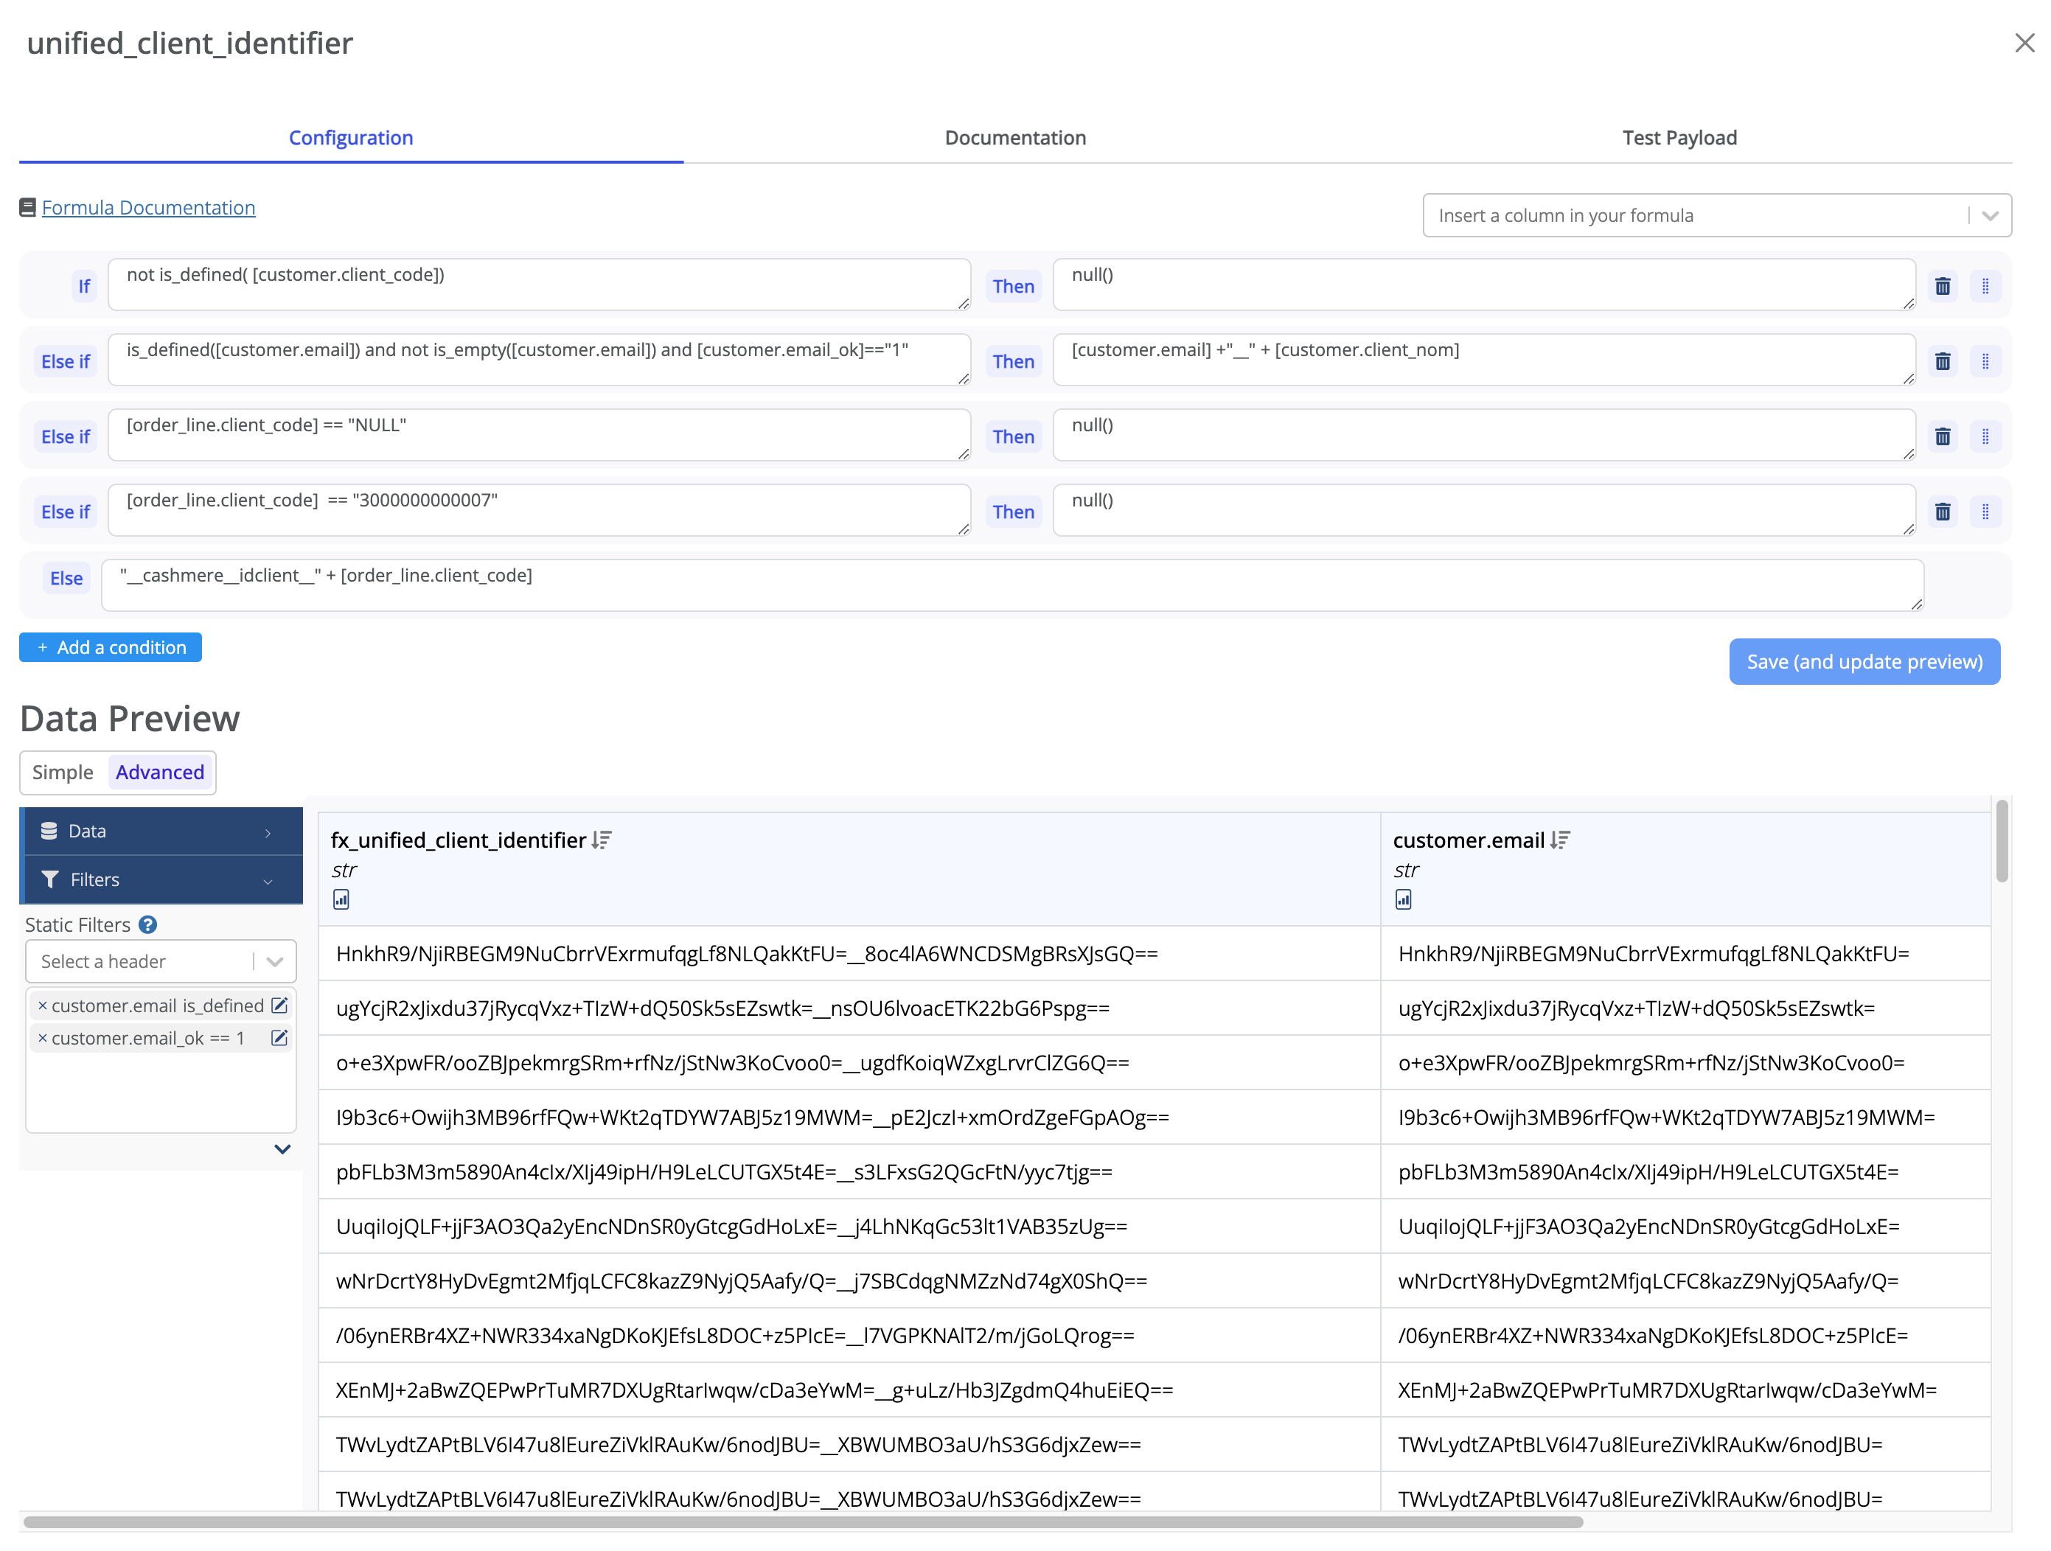Click the vertical scrollbar of data preview
Viewport: 2051px width, 1551px height.
[x=2002, y=840]
